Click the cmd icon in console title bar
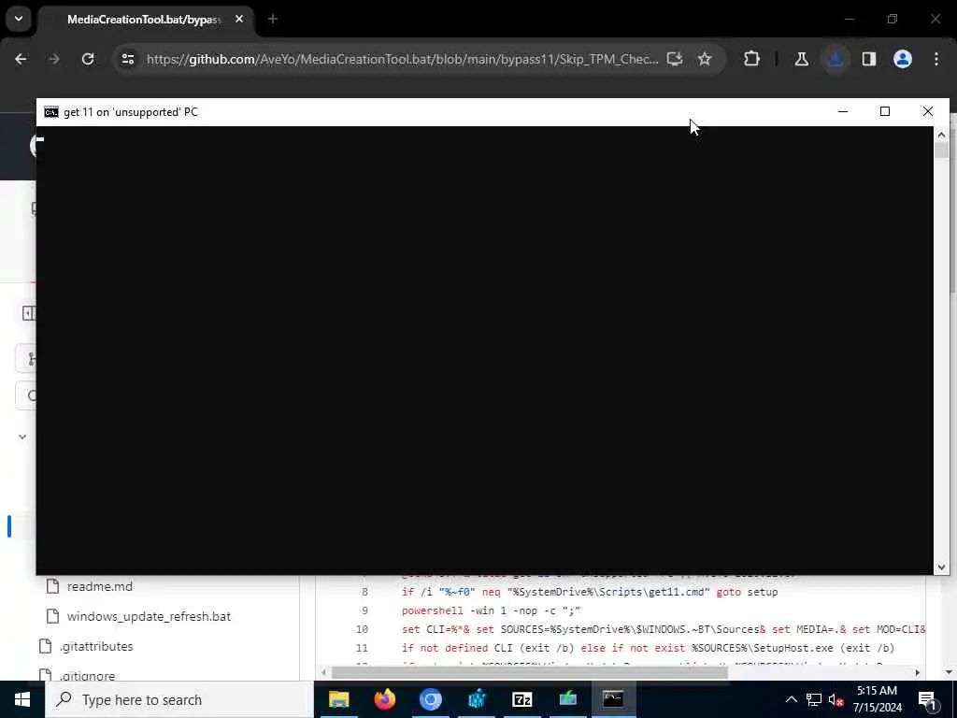 pos(51,112)
